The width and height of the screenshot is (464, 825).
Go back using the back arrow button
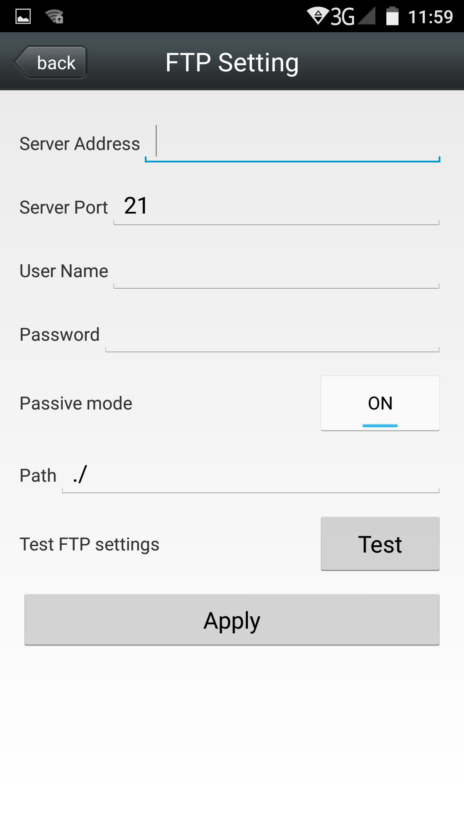[x=51, y=63]
